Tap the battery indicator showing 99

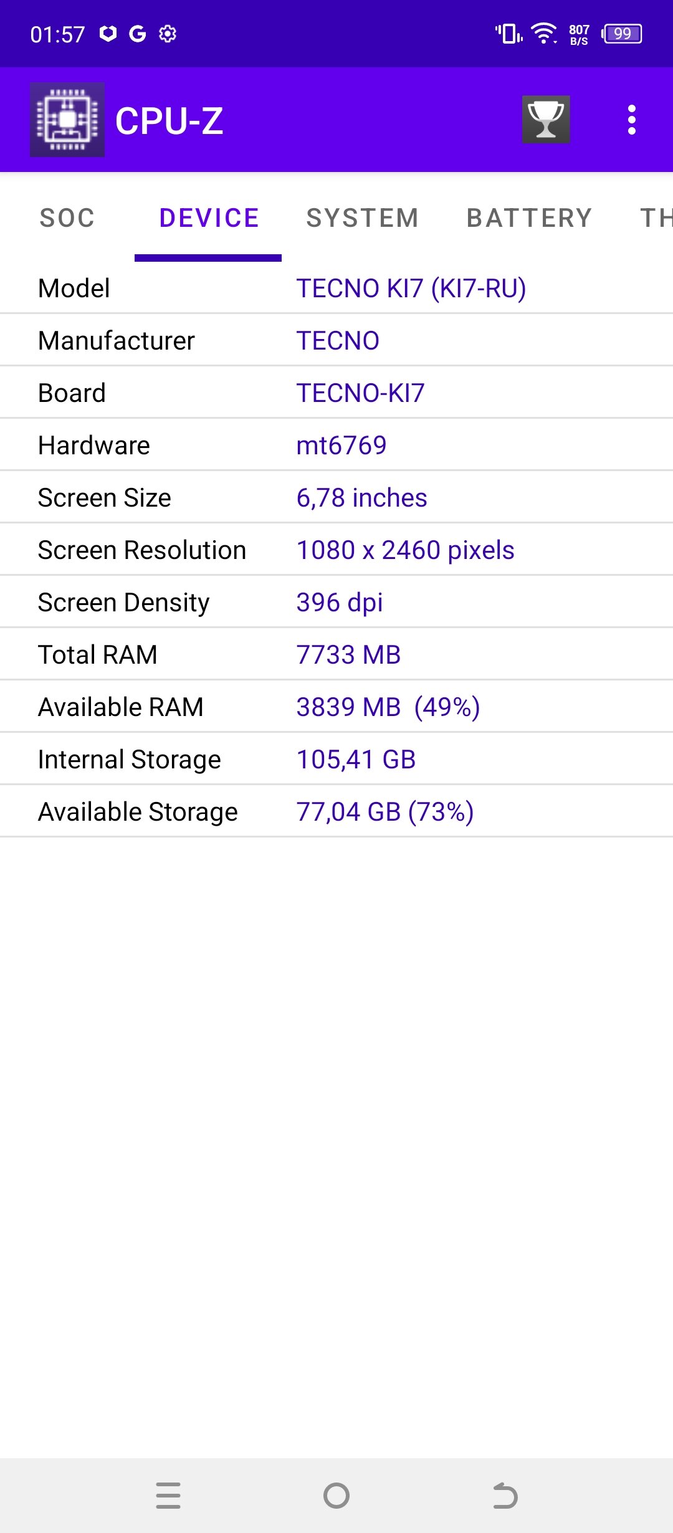pyautogui.click(x=622, y=34)
